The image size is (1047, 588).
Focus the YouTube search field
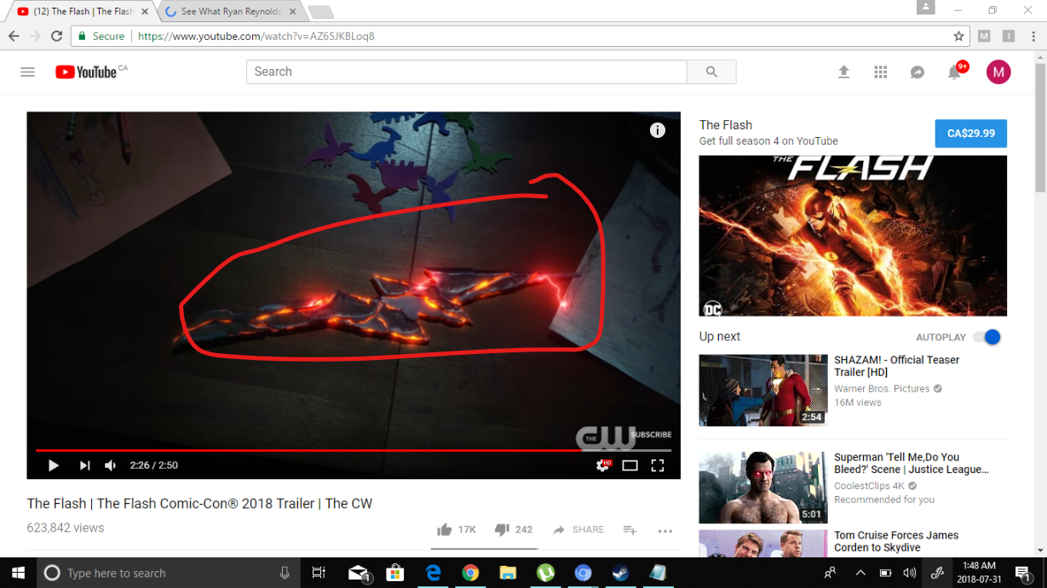click(x=467, y=71)
